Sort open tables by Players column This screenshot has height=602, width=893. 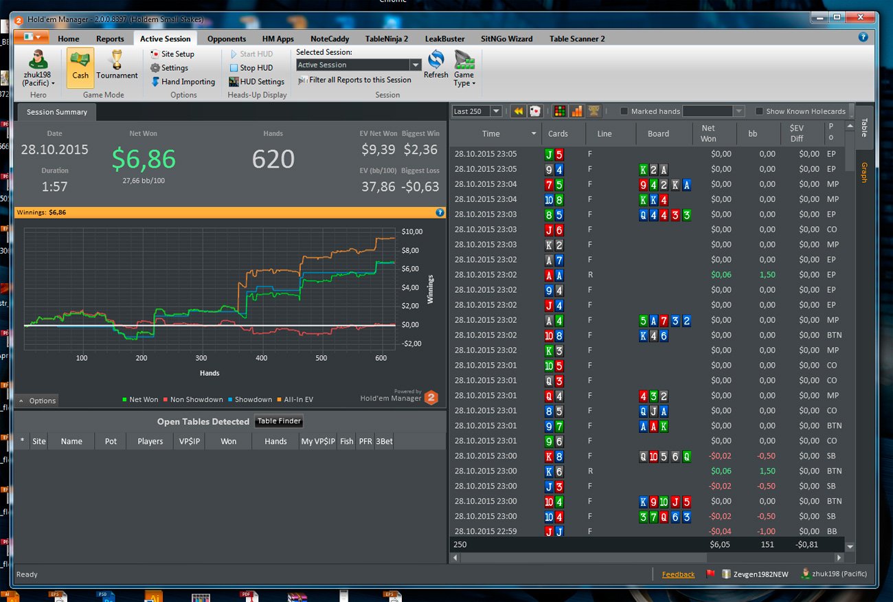(x=150, y=441)
